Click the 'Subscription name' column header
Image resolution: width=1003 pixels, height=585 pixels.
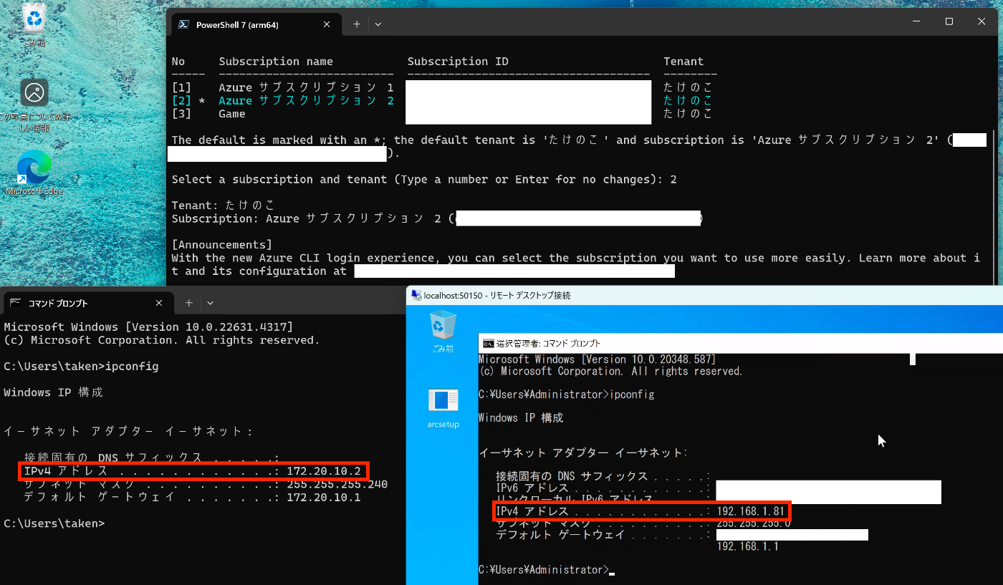click(276, 62)
